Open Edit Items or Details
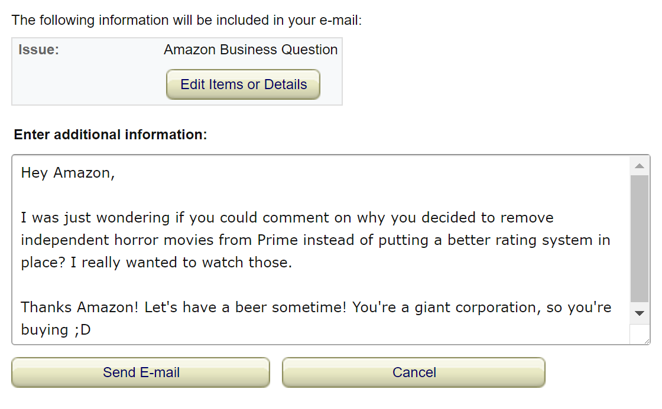This screenshot has height=409, width=662. (x=243, y=84)
